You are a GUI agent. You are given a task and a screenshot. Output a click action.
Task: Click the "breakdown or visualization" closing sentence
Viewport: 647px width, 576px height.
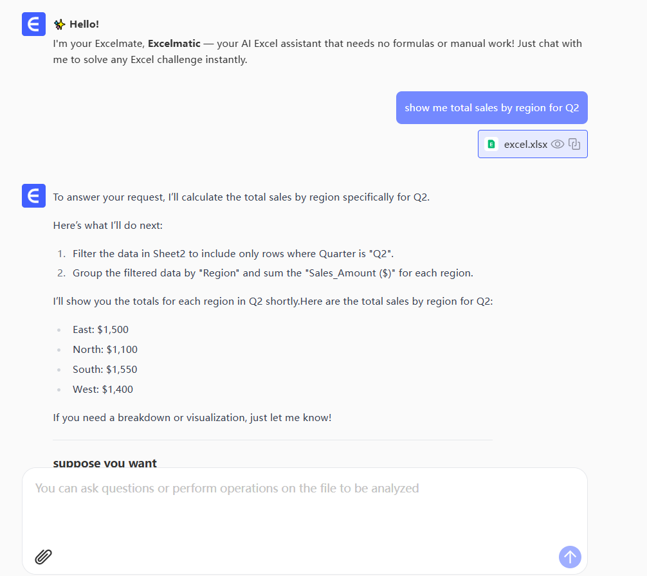click(192, 418)
